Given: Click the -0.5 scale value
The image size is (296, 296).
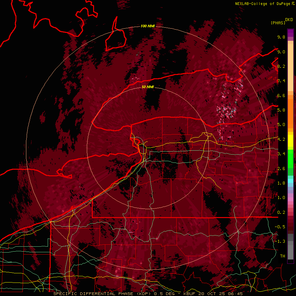Looking at the screenshot, I should 280,227.
